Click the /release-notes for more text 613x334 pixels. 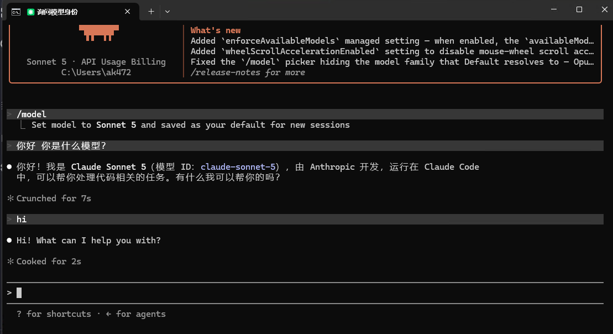pos(248,72)
